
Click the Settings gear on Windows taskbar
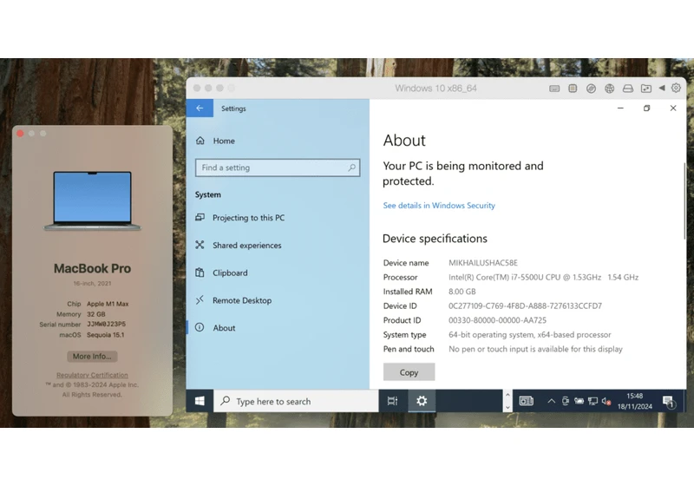coord(422,401)
